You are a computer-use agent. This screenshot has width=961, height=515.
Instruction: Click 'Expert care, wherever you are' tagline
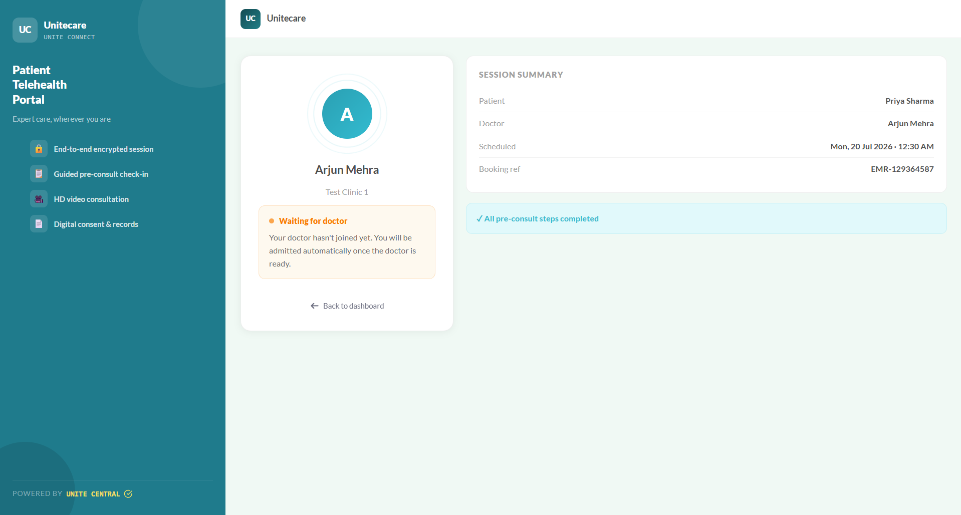pyautogui.click(x=62, y=119)
